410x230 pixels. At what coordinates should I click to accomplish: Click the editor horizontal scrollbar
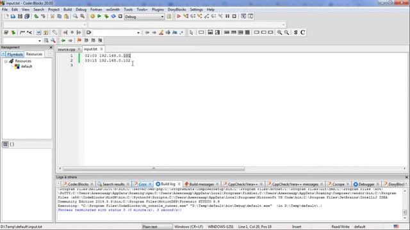pos(154,169)
